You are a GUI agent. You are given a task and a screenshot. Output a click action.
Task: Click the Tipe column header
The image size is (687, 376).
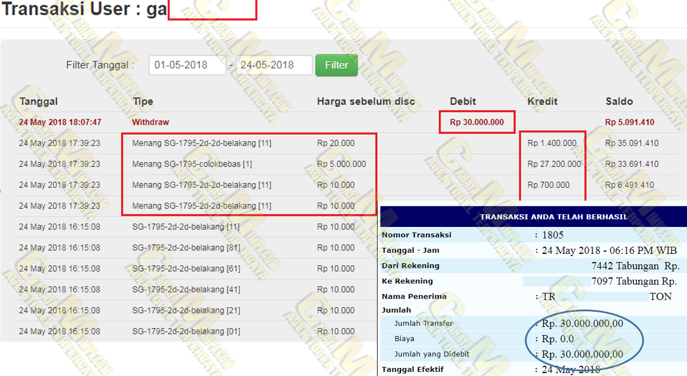(143, 101)
